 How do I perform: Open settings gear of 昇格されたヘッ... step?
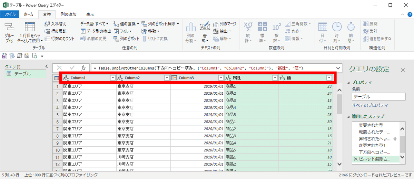click(x=395, y=138)
